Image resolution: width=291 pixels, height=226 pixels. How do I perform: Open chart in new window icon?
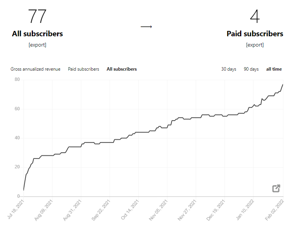(x=276, y=188)
